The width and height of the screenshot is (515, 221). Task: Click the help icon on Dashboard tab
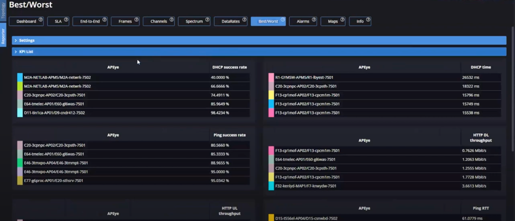(41, 20)
